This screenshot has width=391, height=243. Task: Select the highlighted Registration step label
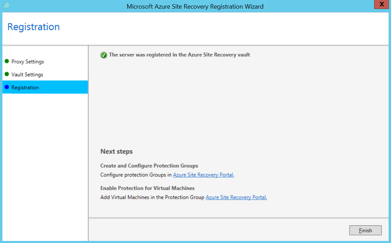pyautogui.click(x=25, y=88)
